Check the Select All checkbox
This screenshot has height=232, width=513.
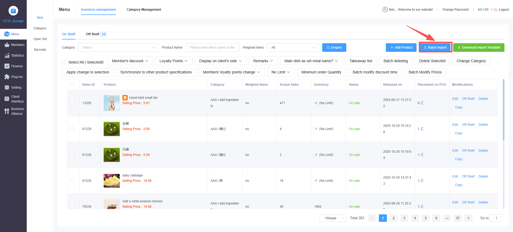pos(64,62)
